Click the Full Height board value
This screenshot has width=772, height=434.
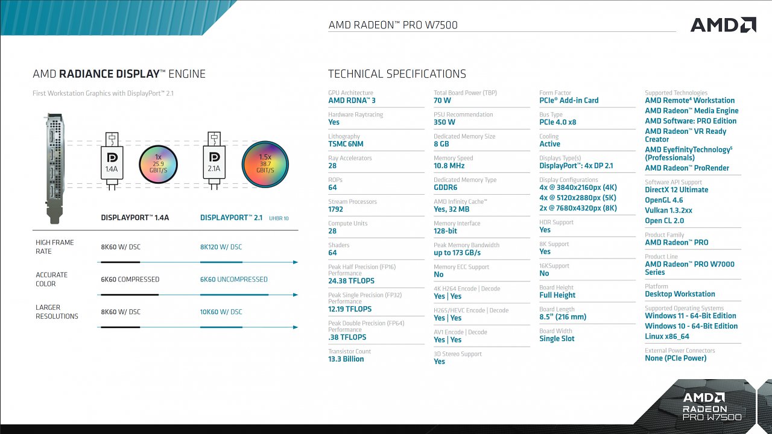click(x=557, y=295)
